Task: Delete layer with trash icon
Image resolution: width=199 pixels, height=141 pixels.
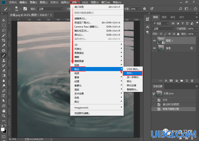Action: coord(192,81)
